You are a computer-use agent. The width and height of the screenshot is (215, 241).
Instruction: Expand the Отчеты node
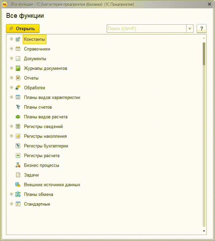tap(11, 78)
